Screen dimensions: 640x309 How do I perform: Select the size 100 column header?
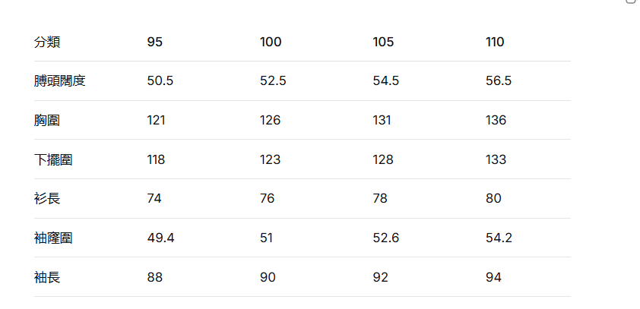(x=271, y=42)
